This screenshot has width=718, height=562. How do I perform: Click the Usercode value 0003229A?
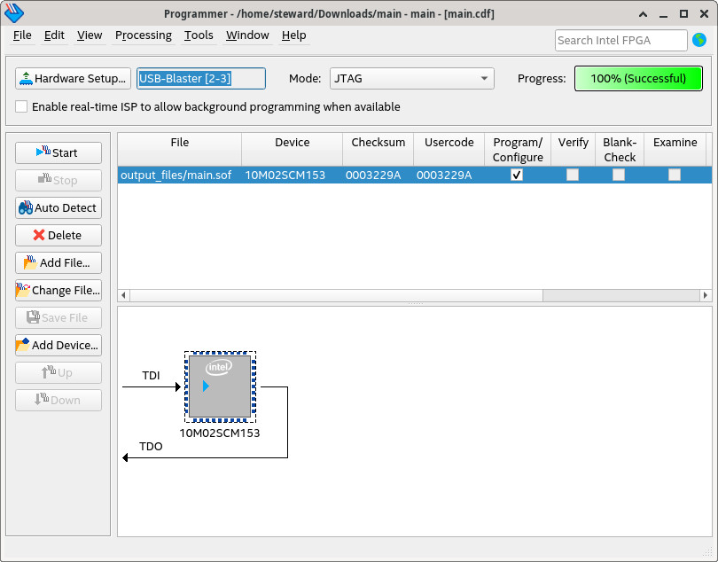point(444,175)
